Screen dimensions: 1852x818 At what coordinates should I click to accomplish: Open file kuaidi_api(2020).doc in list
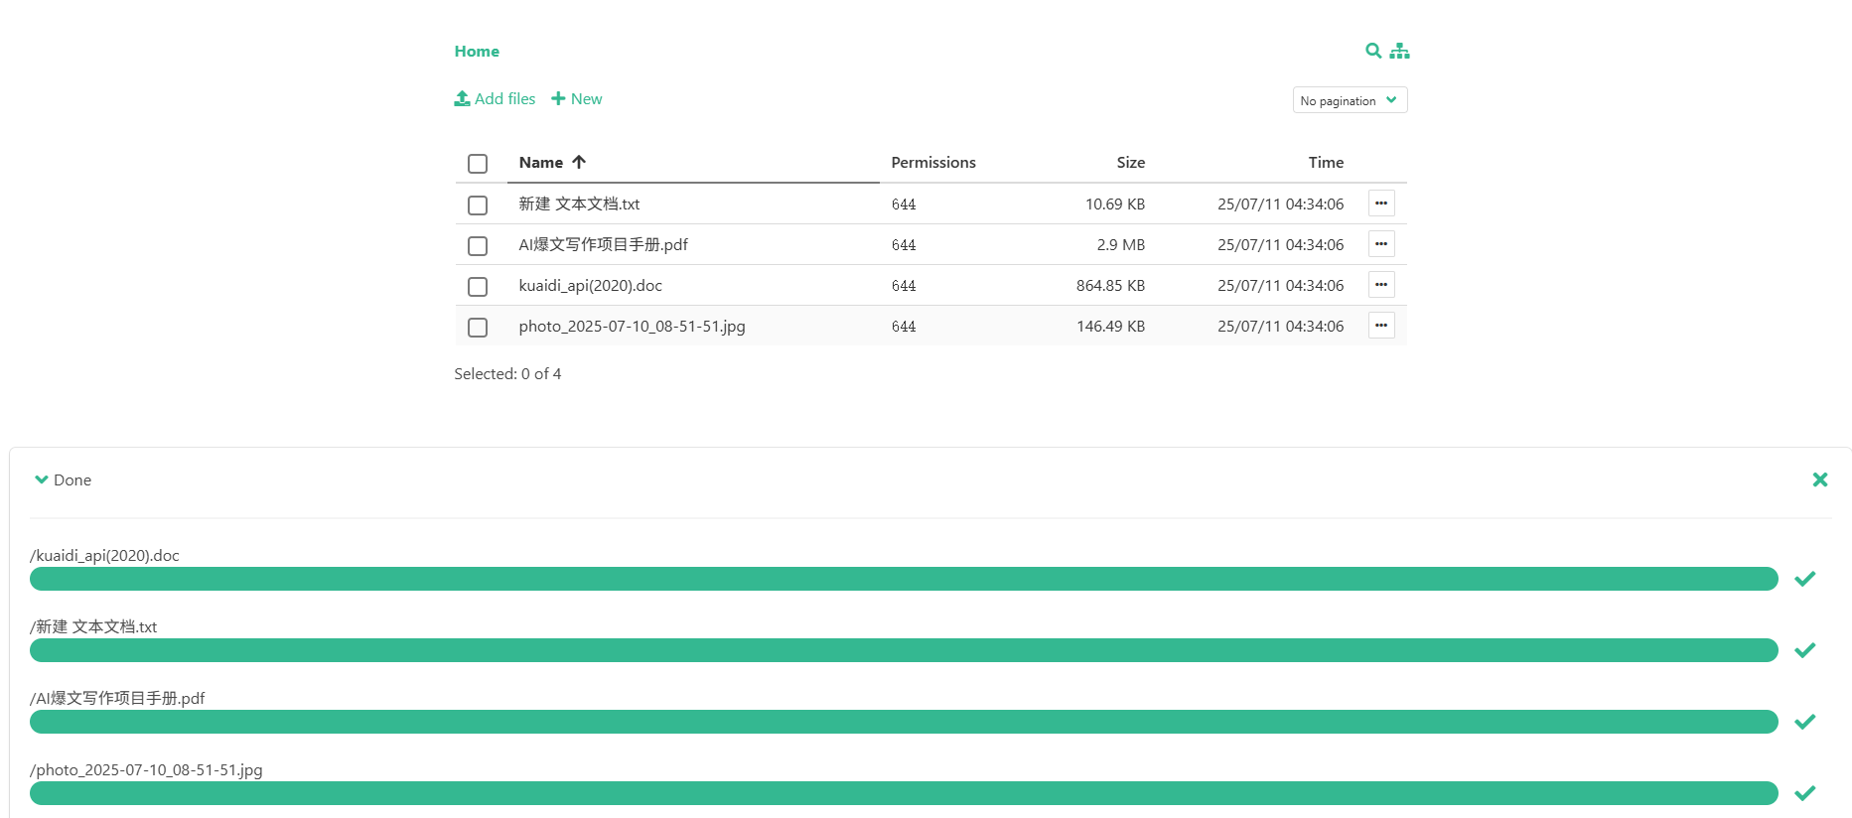coord(590,286)
